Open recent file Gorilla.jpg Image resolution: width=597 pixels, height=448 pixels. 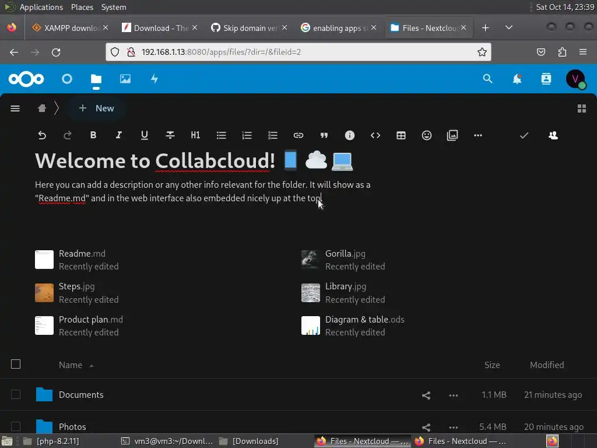point(343,260)
